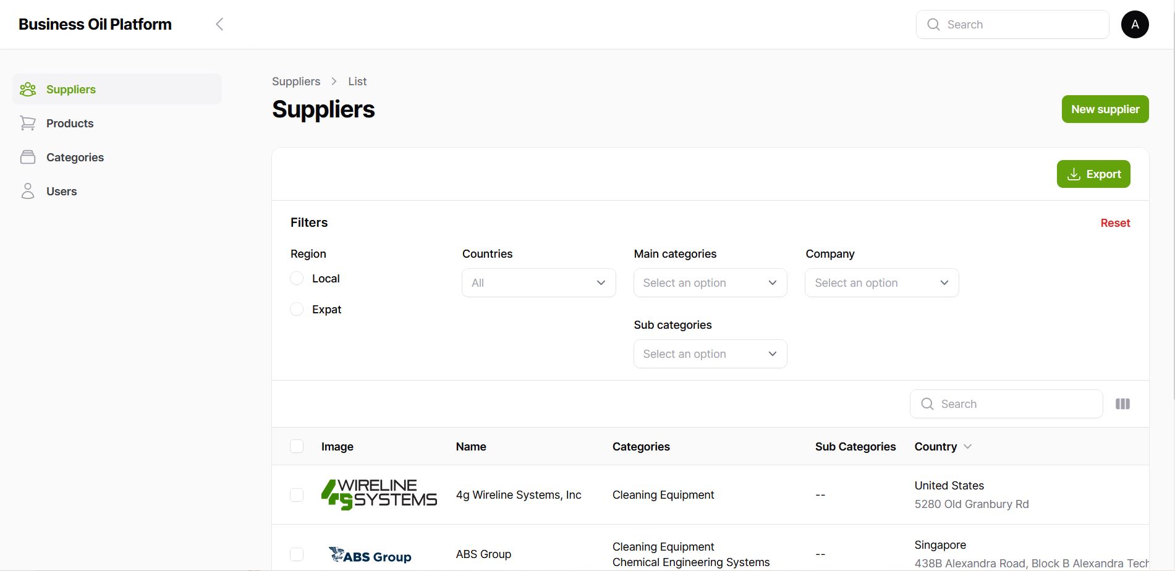1175x571 pixels.
Task: Reset all filters
Action: [x=1115, y=223]
